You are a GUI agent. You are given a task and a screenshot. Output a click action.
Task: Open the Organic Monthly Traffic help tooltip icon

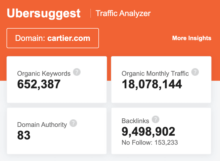click(x=195, y=72)
